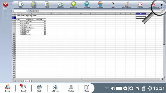Select column D header
The height and width of the screenshot is (93, 166).
51,14
